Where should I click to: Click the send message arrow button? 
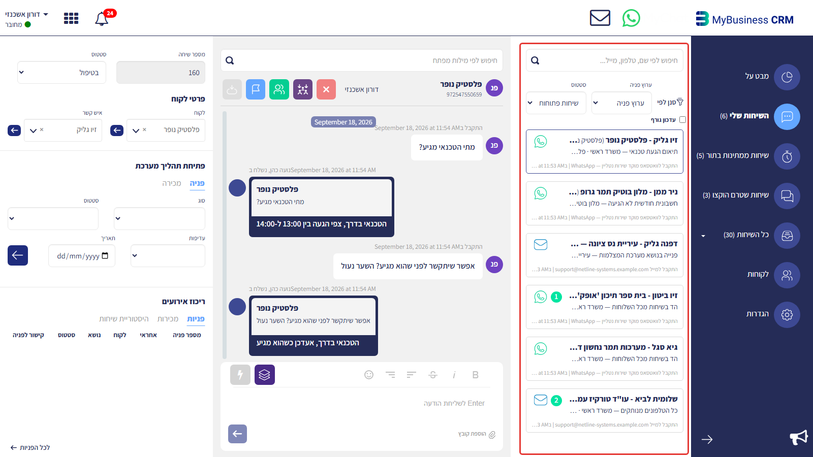[237, 434]
